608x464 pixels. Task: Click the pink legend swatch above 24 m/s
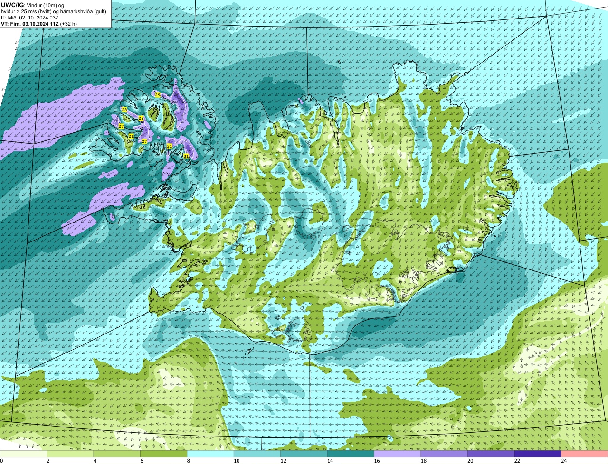pyautogui.click(x=585, y=454)
